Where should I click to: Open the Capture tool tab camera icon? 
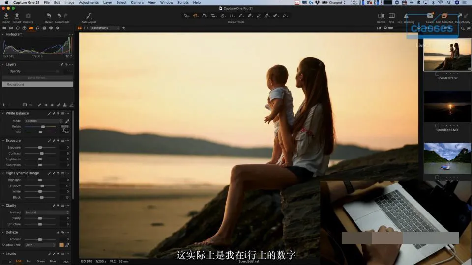click(x=11, y=28)
